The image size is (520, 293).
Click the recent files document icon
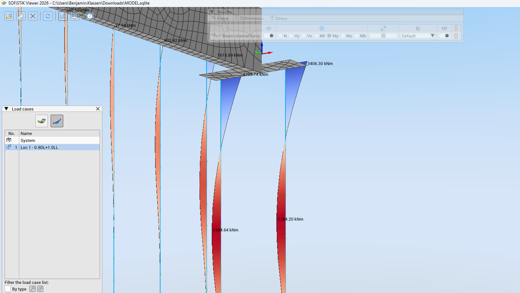tap(21, 16)
